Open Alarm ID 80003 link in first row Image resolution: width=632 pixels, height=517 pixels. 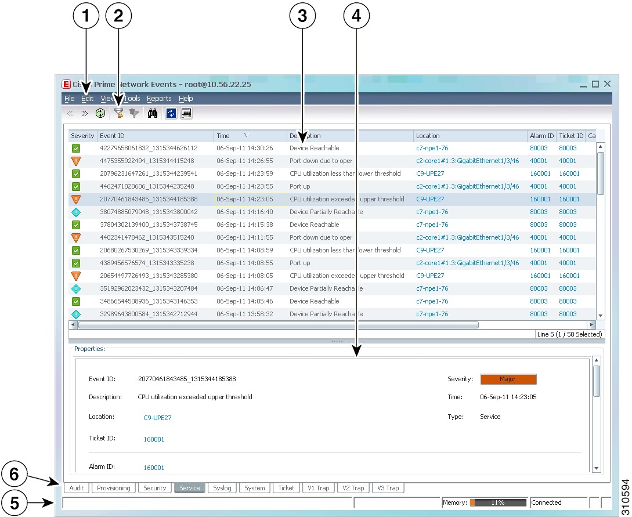[x=539, y=149]
